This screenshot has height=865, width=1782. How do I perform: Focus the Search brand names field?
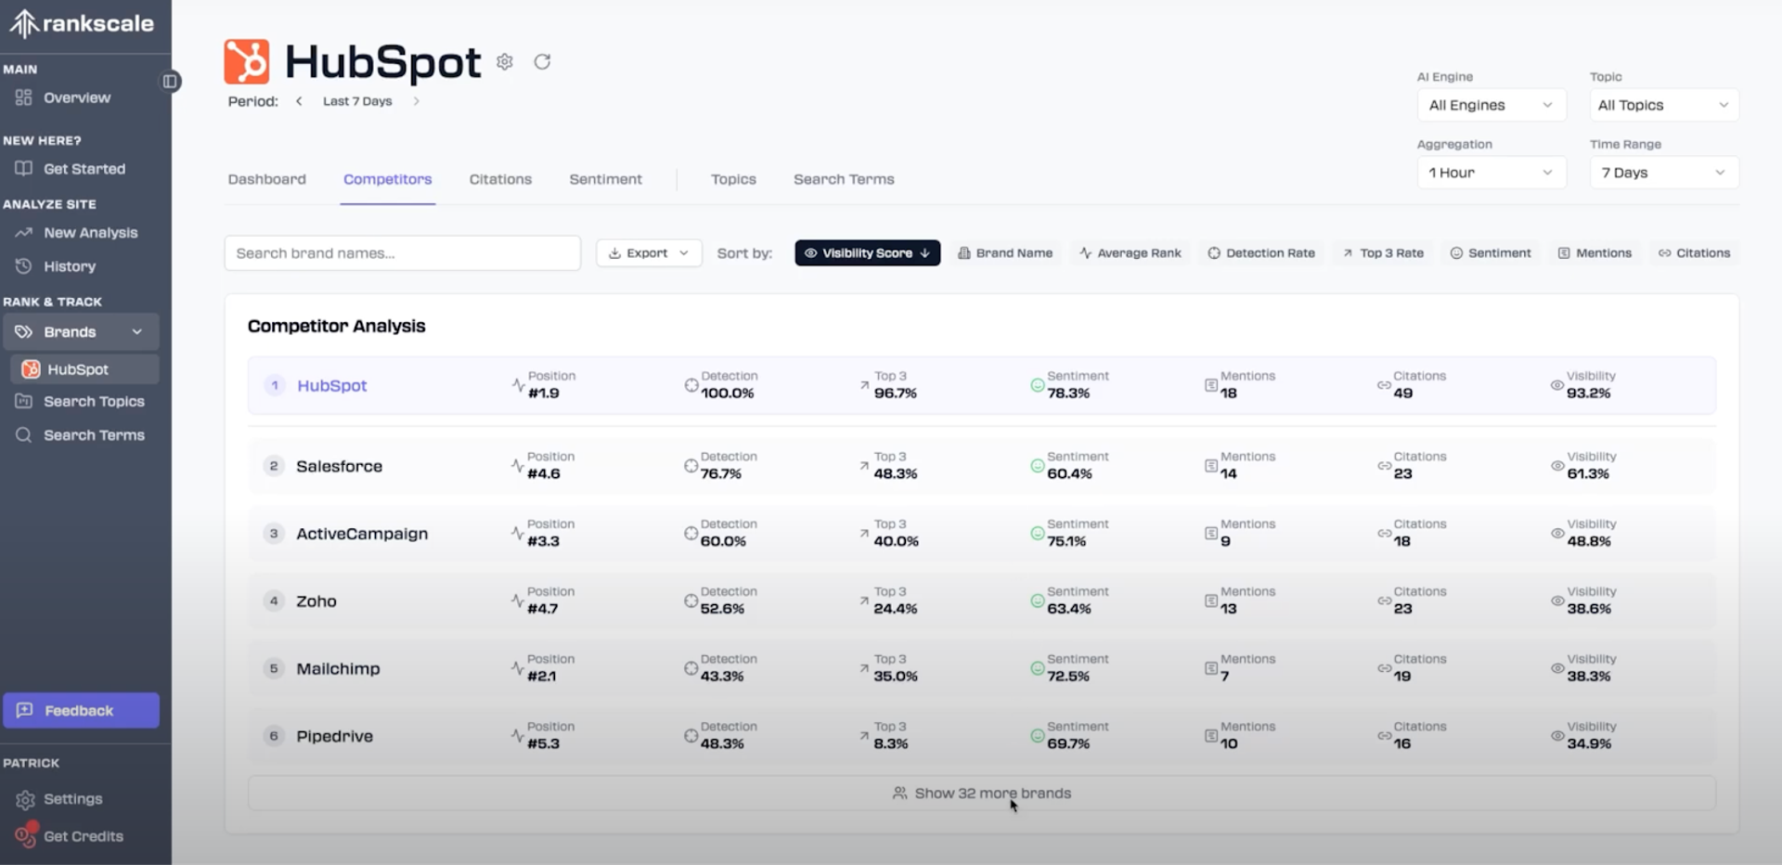pos(403,253)
